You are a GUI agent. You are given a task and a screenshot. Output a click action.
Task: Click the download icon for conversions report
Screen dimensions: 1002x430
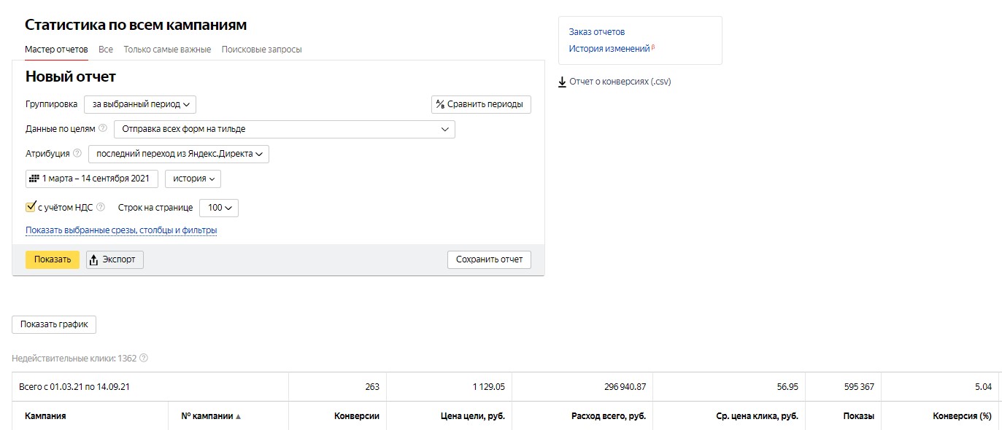[562, 82]
